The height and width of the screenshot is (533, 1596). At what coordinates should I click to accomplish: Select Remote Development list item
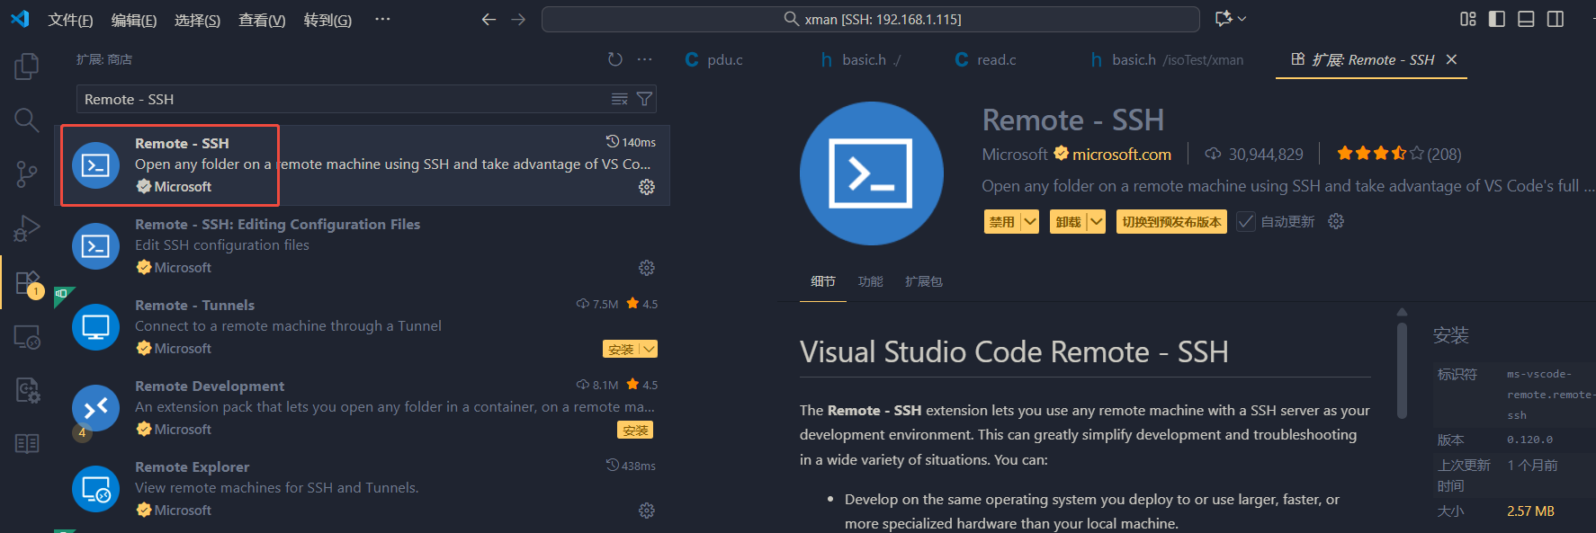point(362,408)
